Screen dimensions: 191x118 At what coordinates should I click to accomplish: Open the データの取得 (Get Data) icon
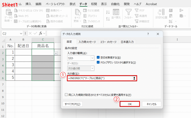(x=9, y=12)
